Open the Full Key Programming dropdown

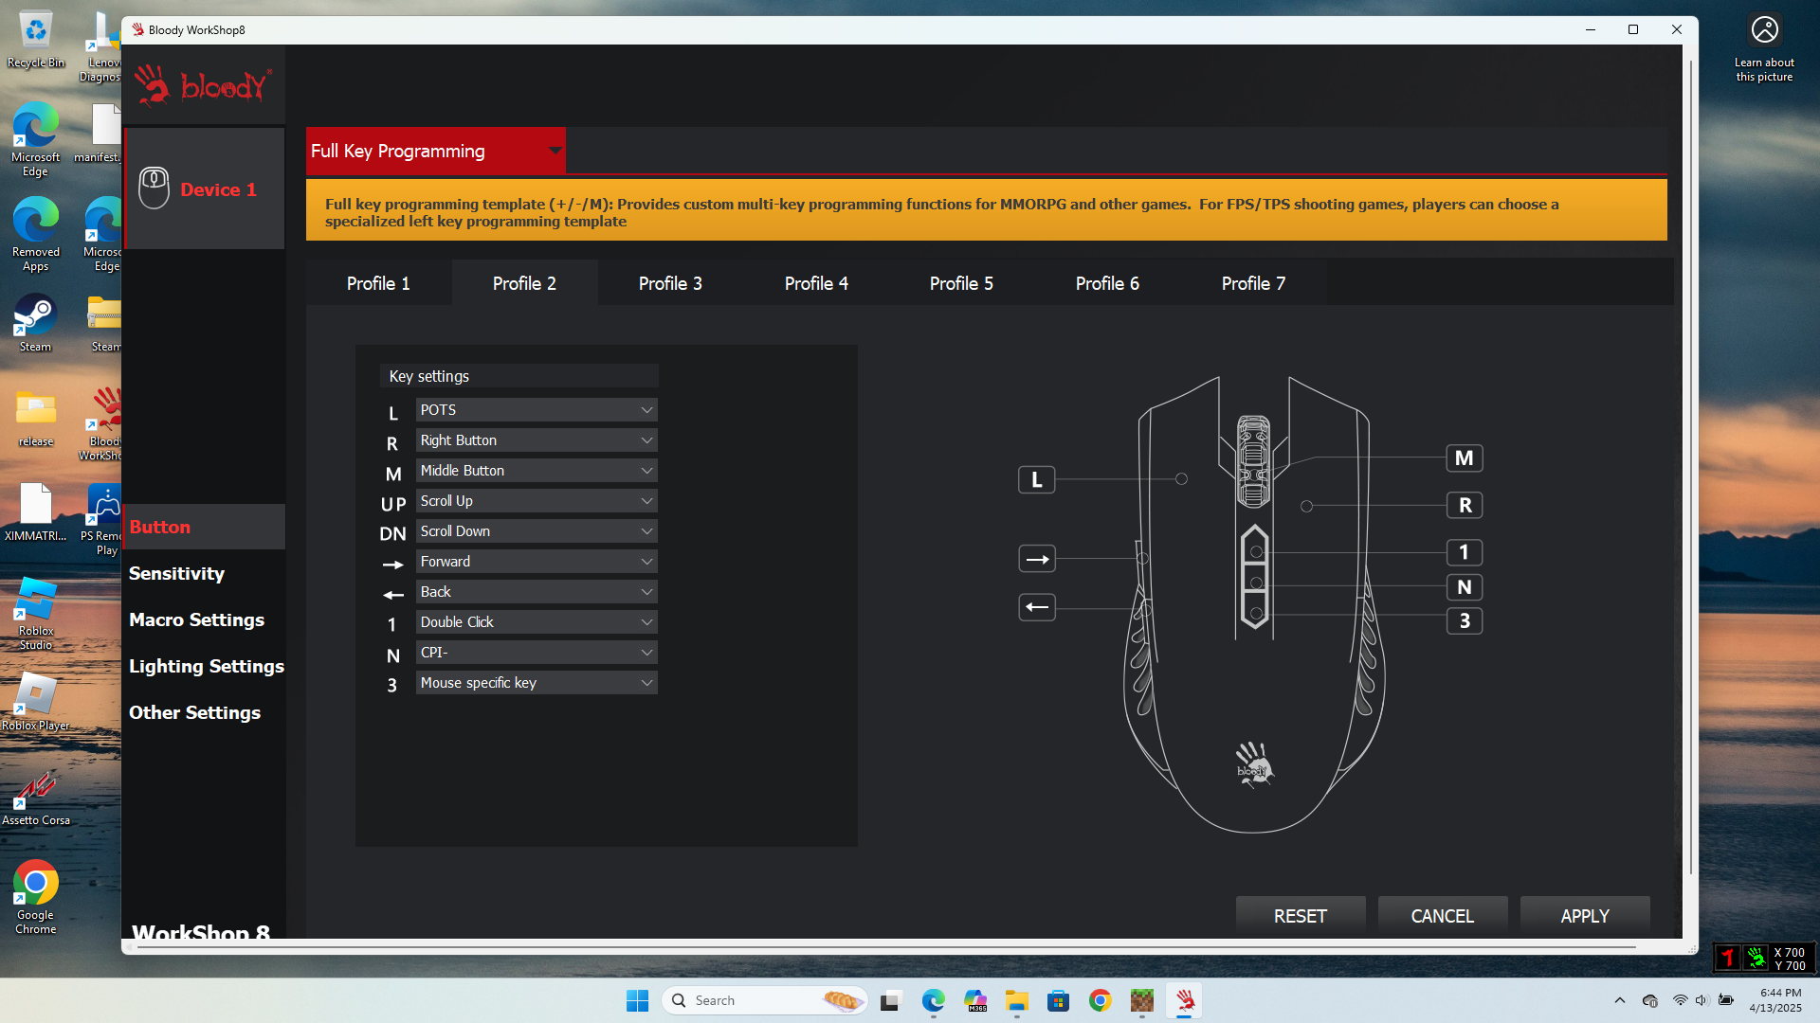436,151
